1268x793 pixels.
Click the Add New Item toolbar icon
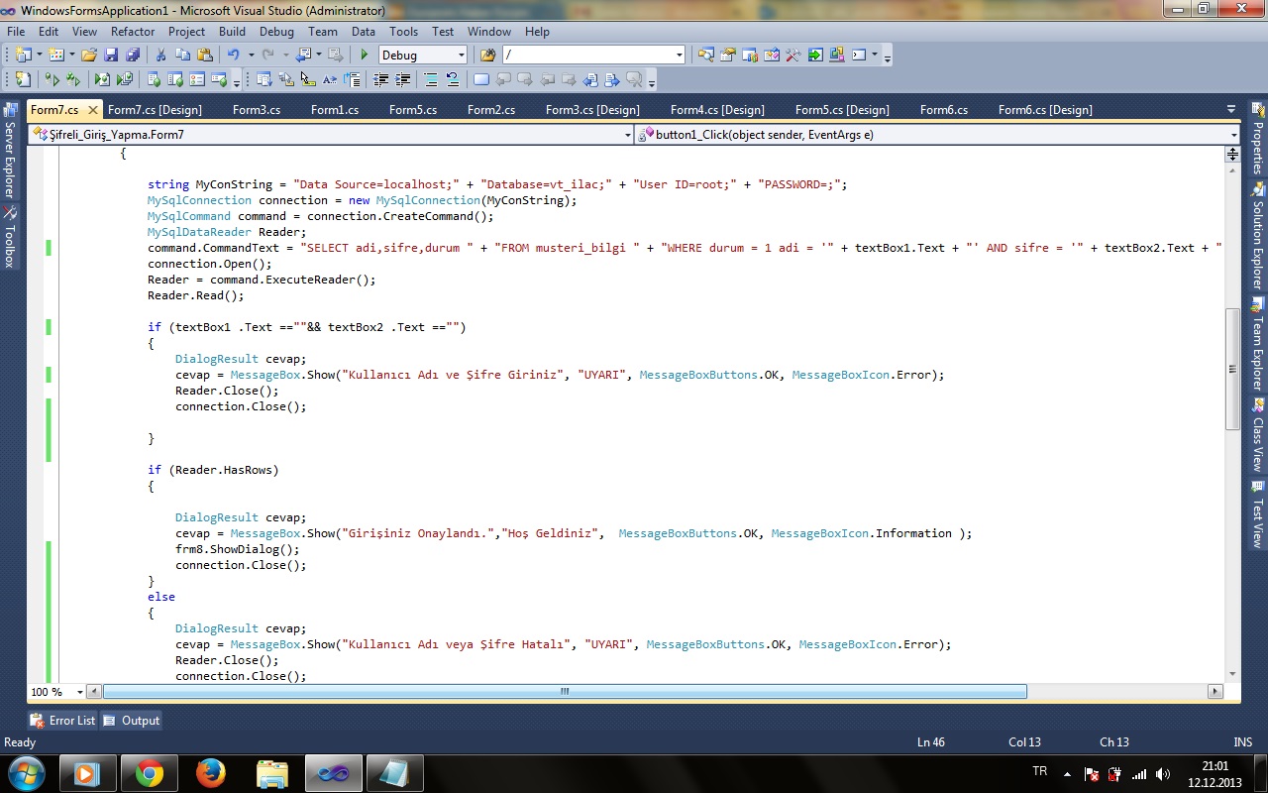56,56
